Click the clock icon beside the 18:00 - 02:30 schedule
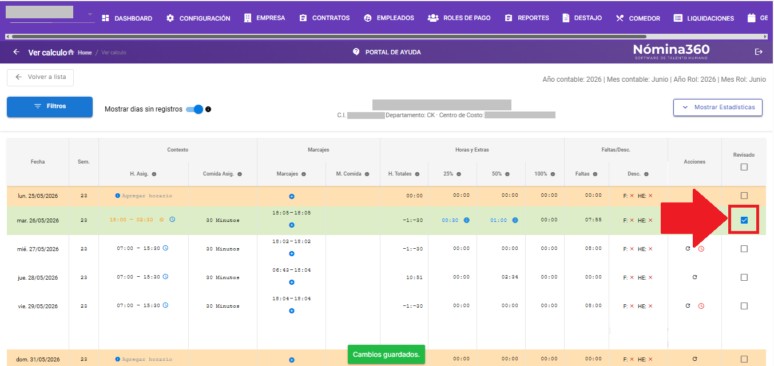 click(172, 220)
